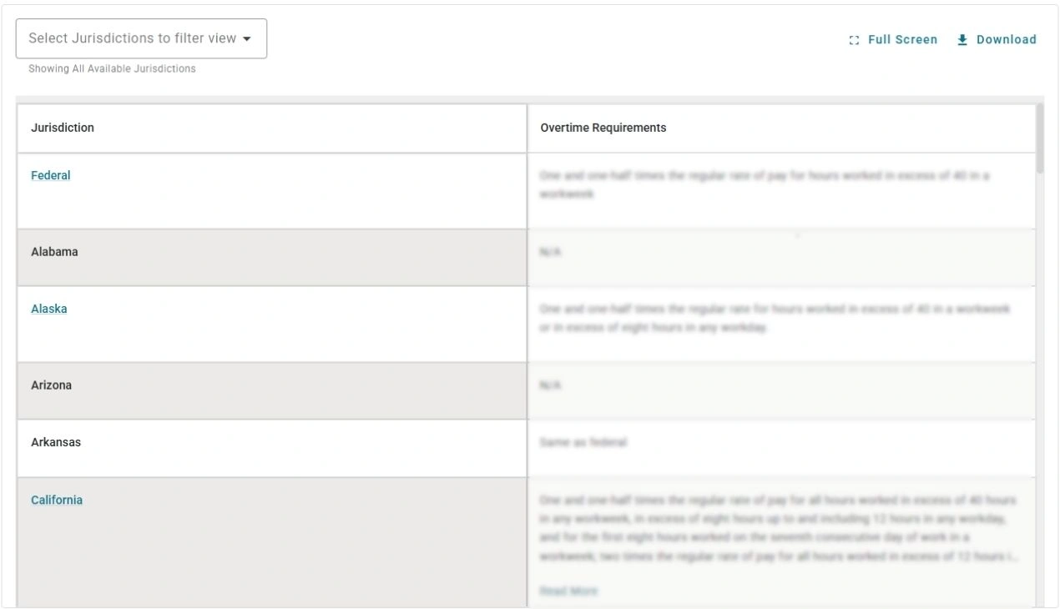
Task: Click the Download arrow icon
Action: click(x=962, y=38)
